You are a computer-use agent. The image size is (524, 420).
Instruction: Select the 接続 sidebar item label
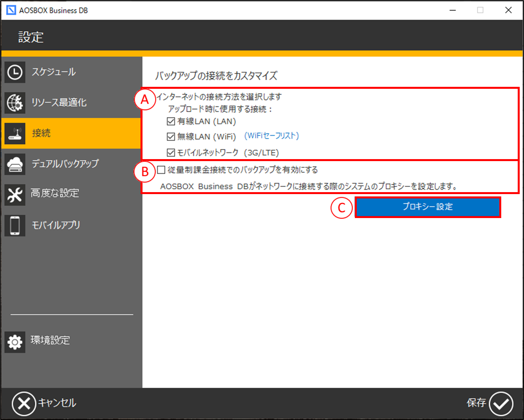point(41,133)
